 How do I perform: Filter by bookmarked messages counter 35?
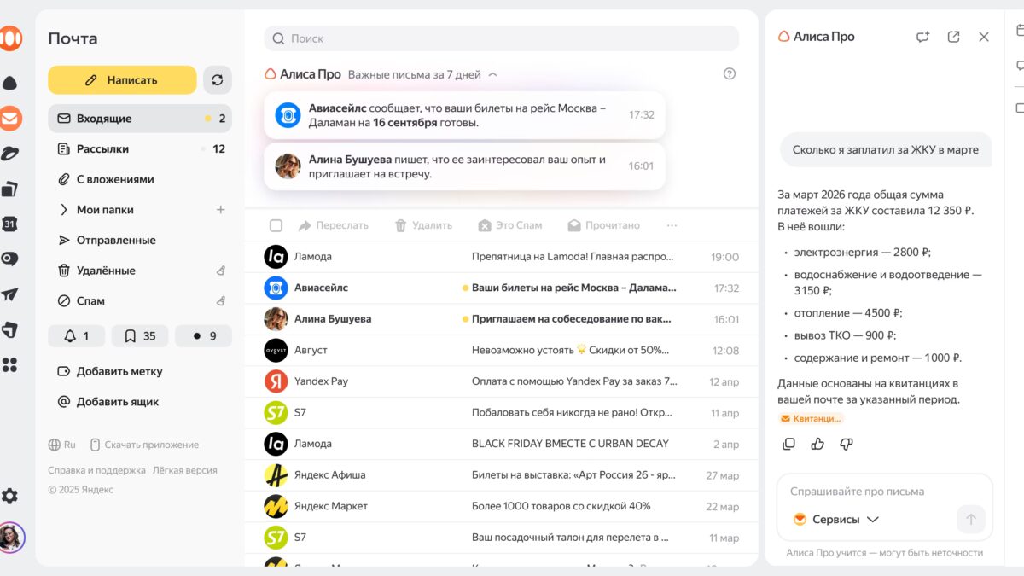coord(140,336)
